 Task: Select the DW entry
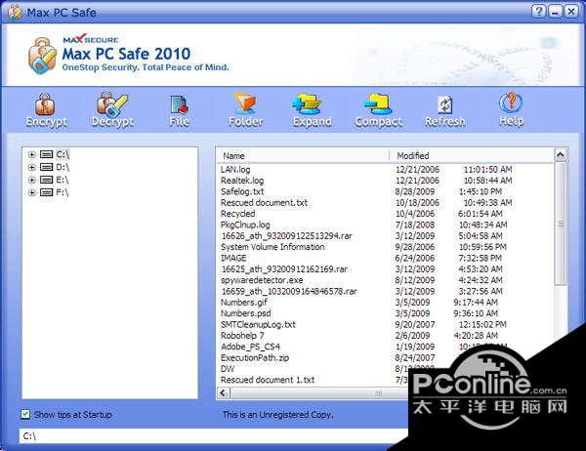pyautogui.click(x=228, y=369)
